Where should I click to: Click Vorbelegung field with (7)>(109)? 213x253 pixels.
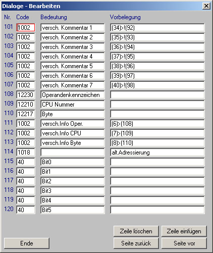[x=157, y=133]
